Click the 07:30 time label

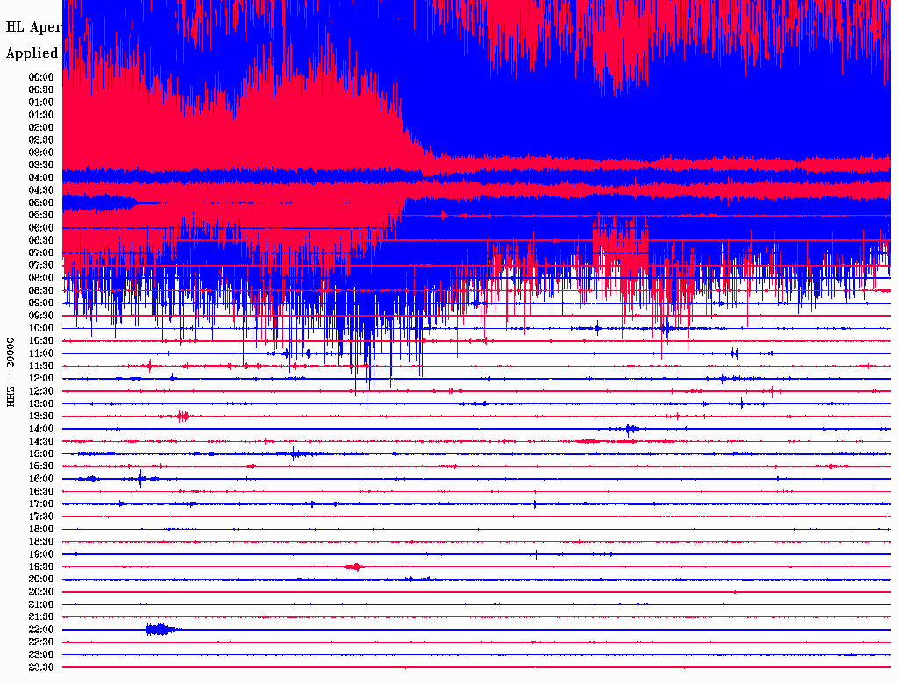(41, 266)
